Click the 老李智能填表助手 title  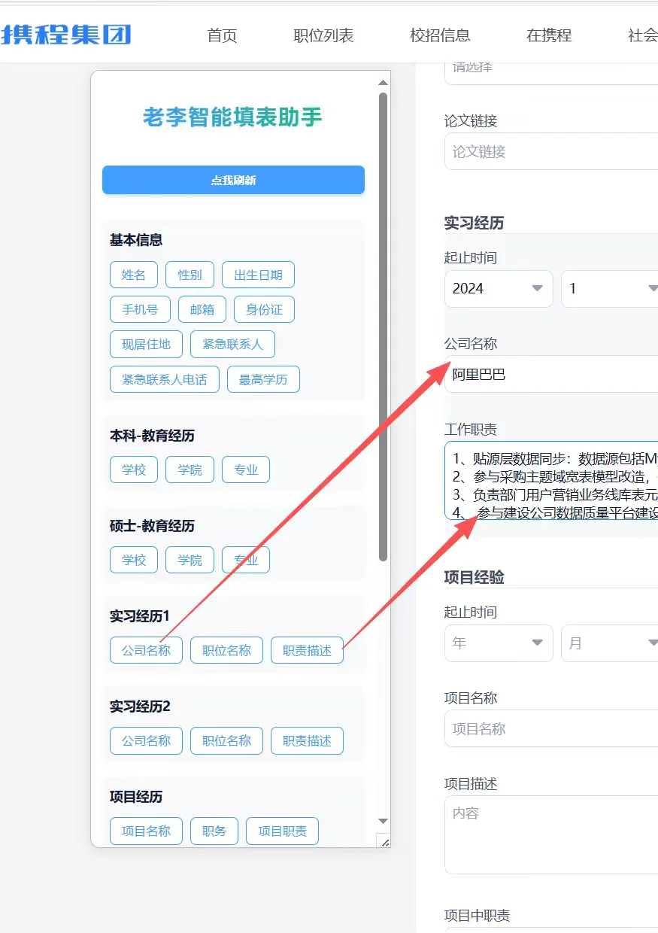click(232, 117)
